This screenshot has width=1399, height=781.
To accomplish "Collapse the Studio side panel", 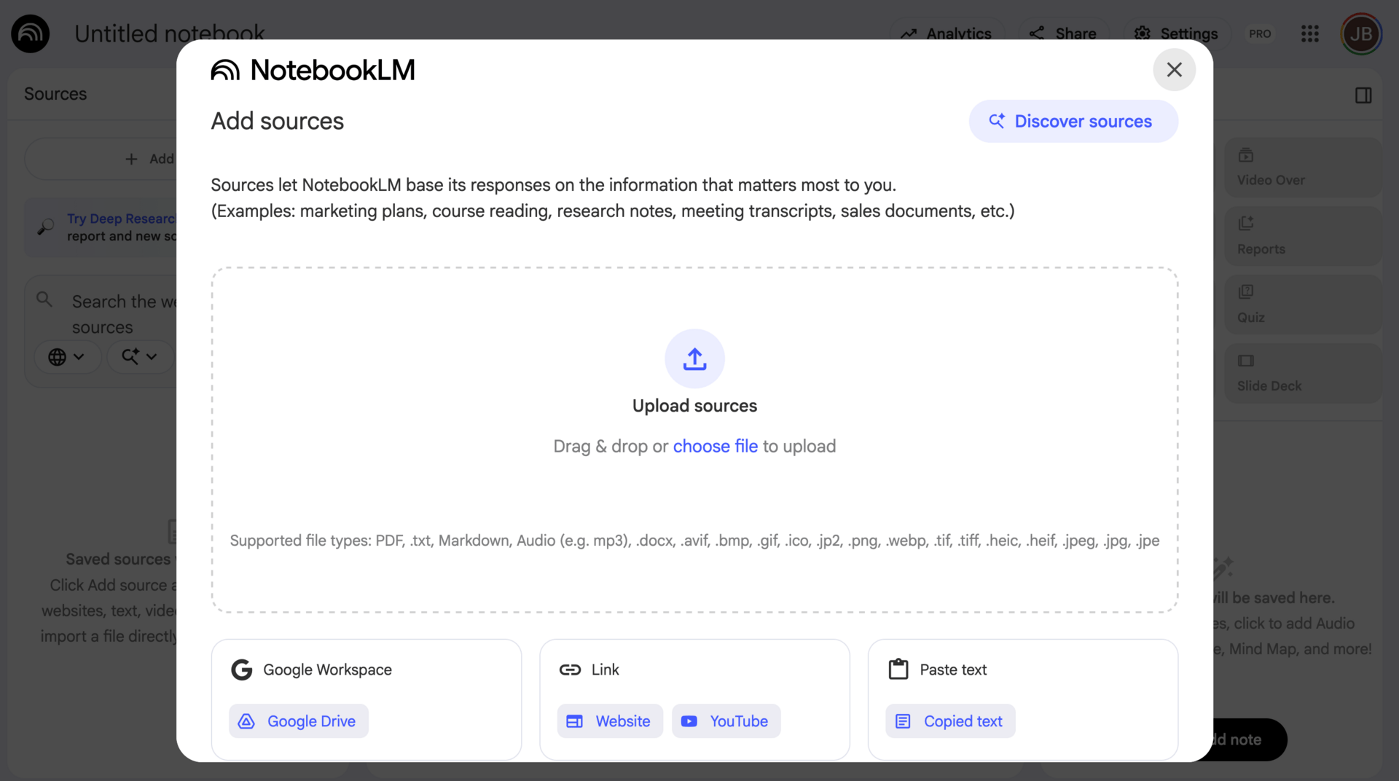I will [1363, 95].
